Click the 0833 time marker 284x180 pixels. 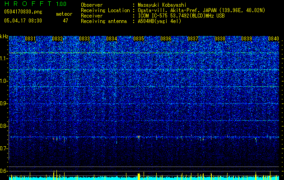84,39
